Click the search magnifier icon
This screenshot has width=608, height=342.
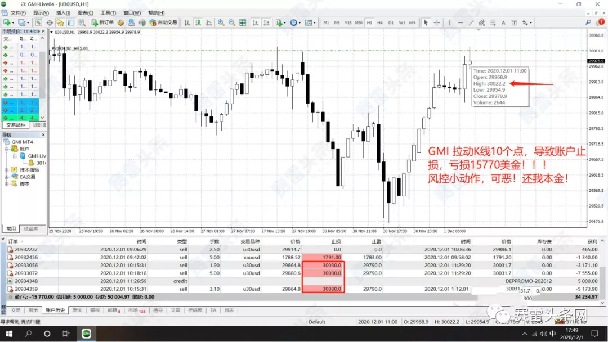[x=588, y=22]
